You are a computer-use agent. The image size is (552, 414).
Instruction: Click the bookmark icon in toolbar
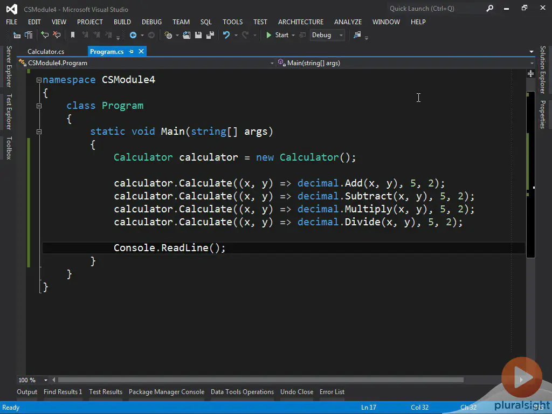(x=73, y=35)
